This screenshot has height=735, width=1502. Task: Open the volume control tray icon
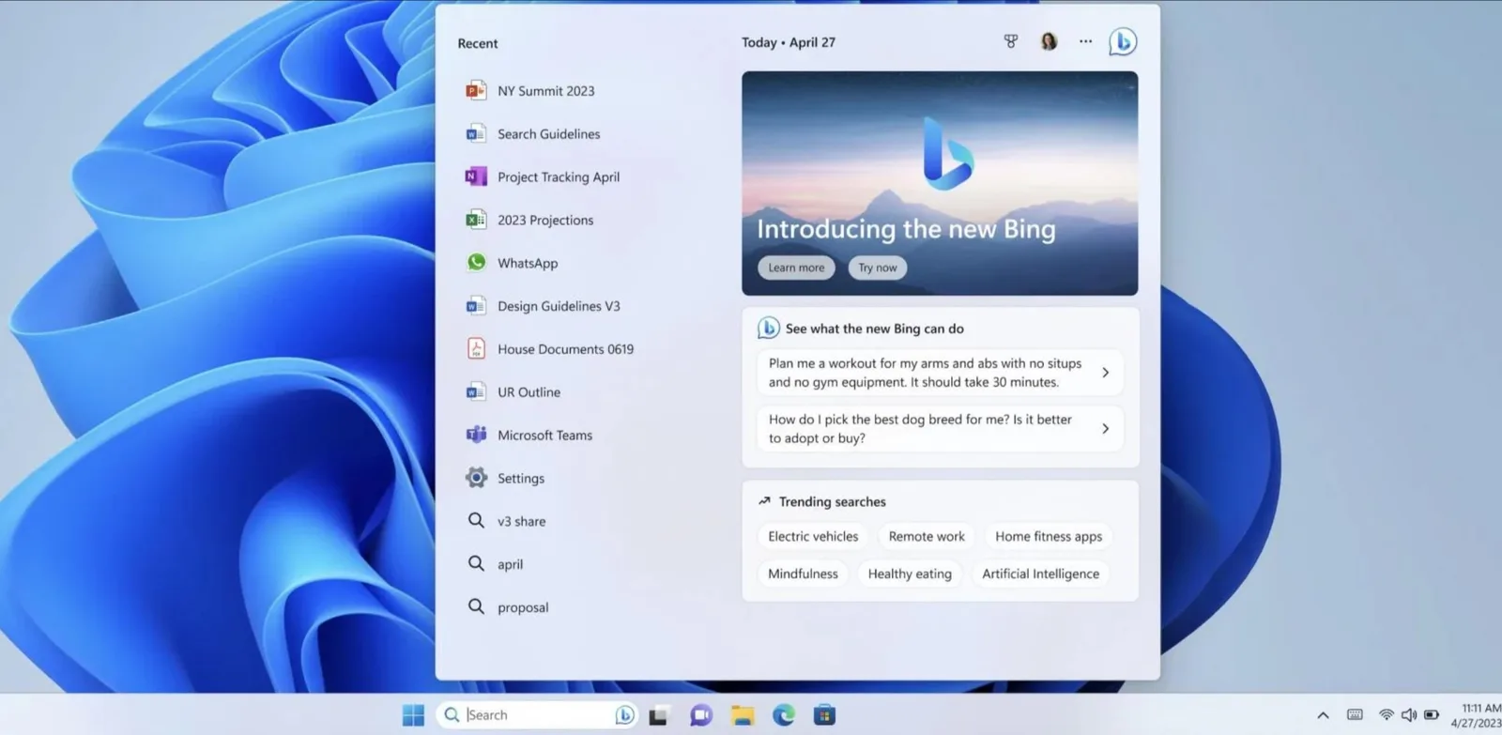click(1409, 715)
